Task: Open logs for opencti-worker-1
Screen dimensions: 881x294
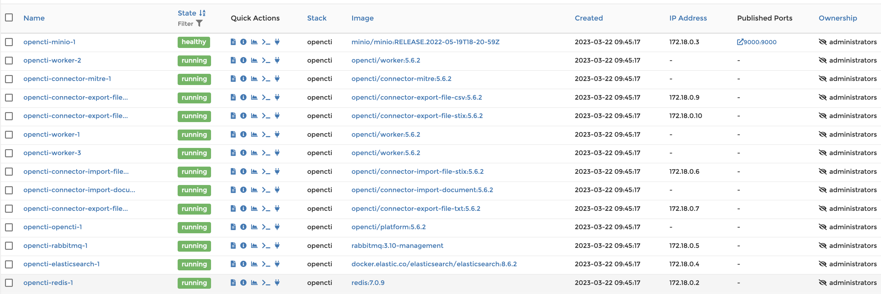Action: coord(233,134)
